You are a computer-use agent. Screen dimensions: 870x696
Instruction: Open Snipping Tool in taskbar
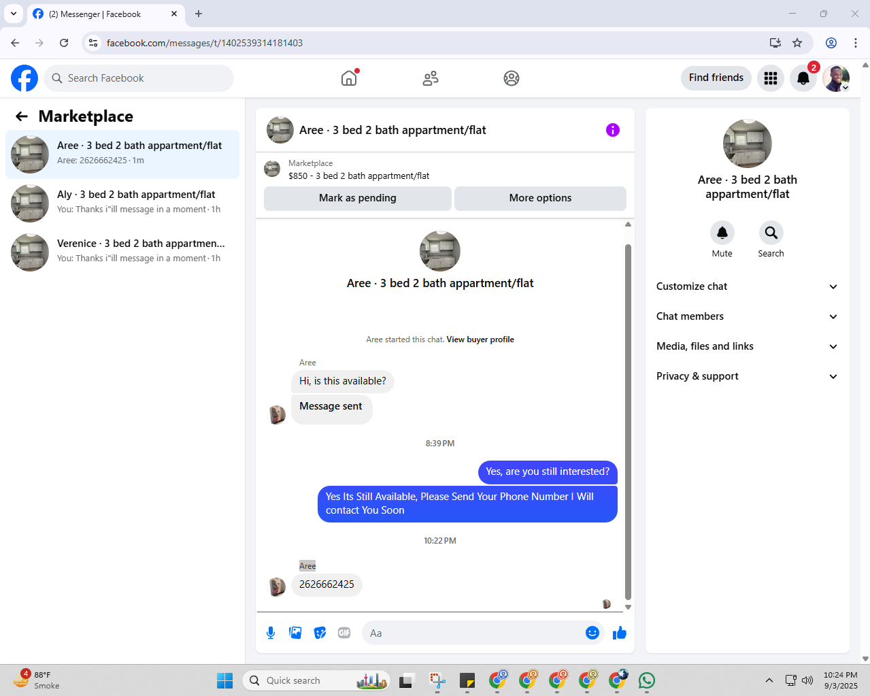click(437, 680)
